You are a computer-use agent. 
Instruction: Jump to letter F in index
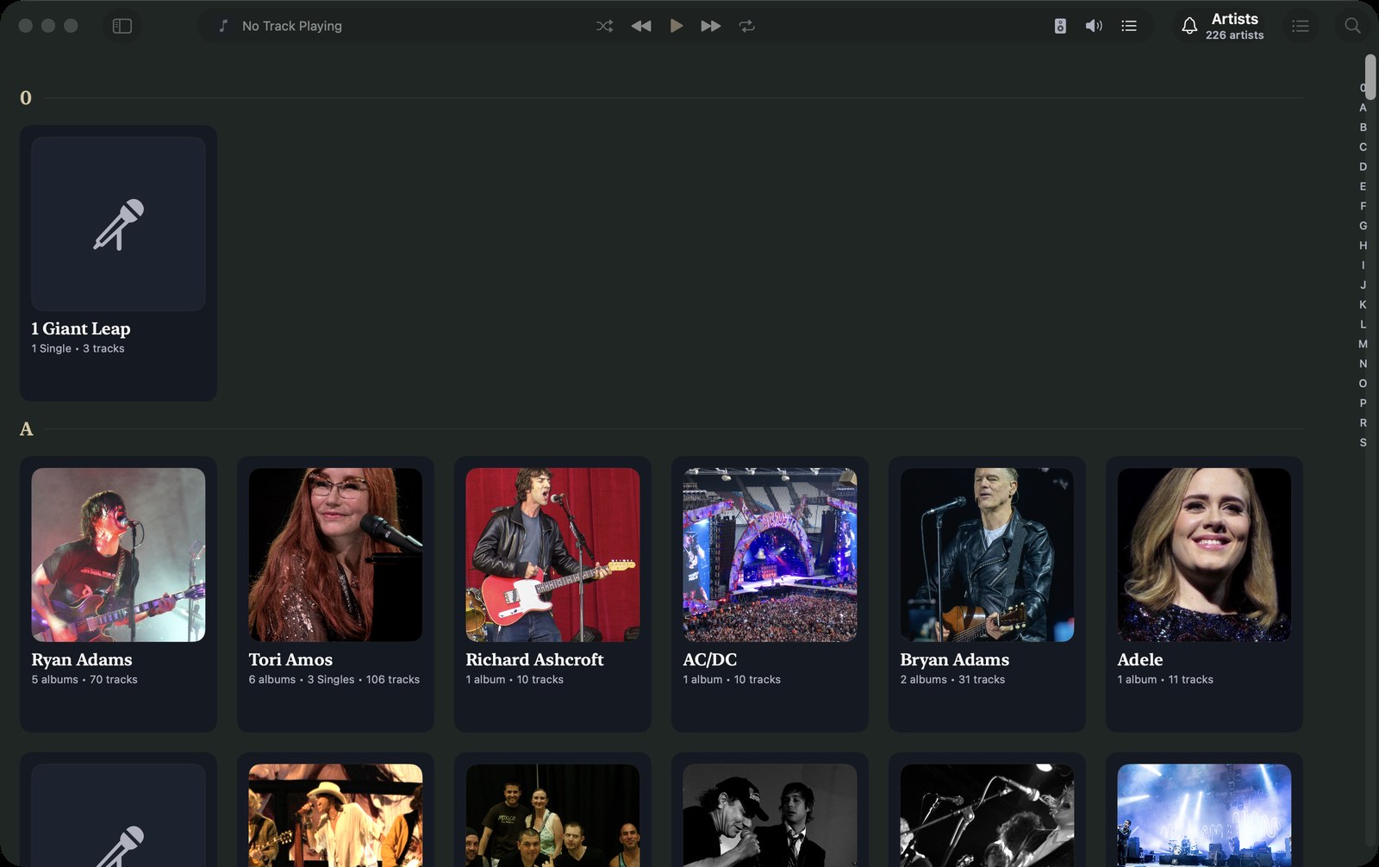1363,207
